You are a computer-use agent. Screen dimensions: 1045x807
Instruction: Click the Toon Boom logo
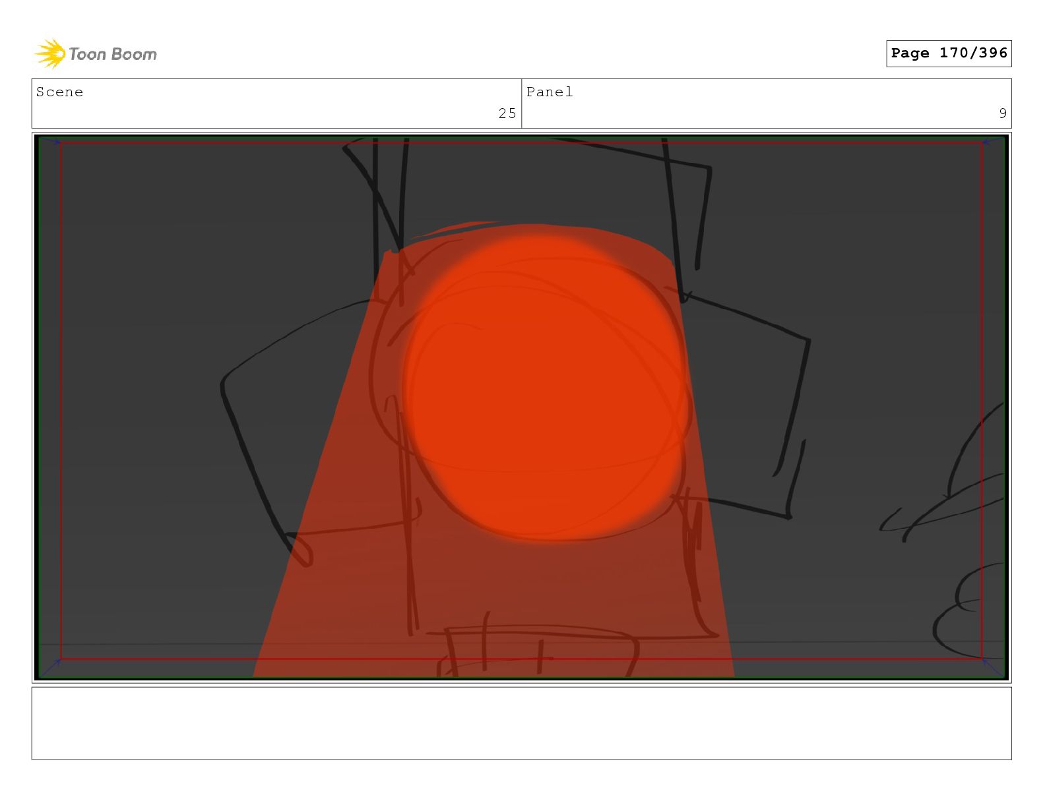[x=96, y=53]
